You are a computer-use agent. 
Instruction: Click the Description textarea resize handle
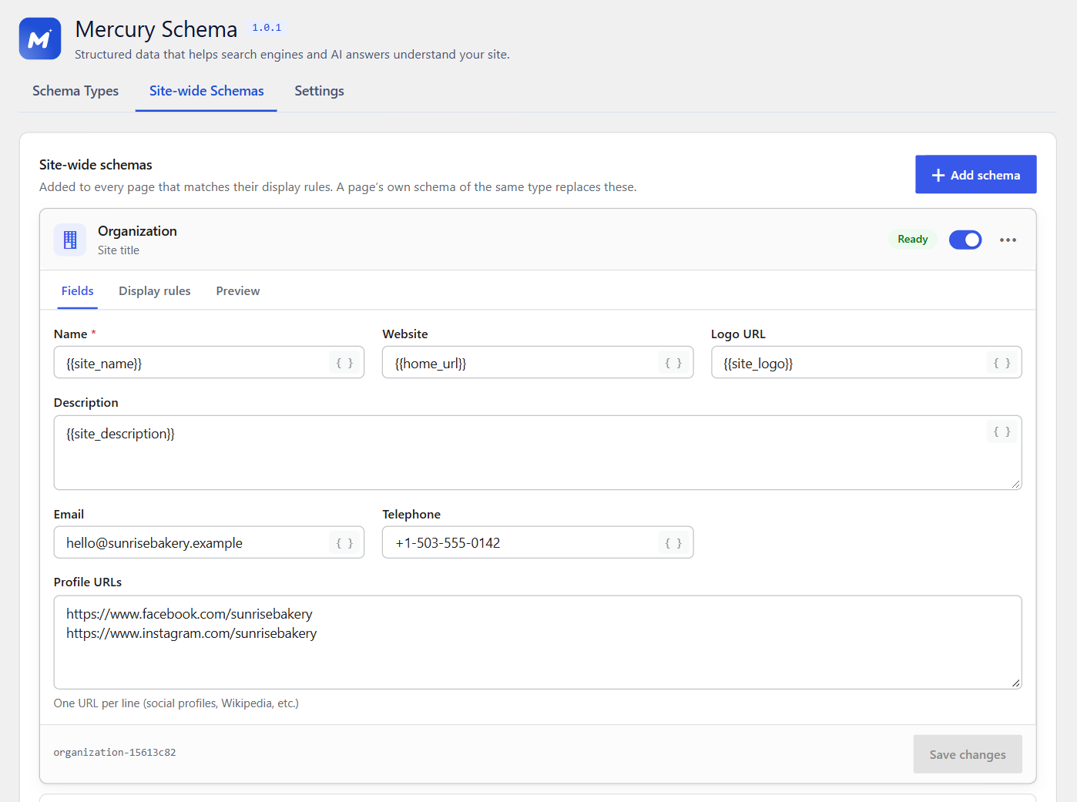click(x=1016, y=484)
